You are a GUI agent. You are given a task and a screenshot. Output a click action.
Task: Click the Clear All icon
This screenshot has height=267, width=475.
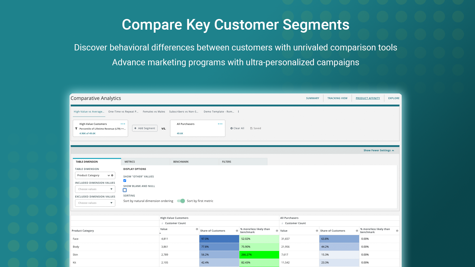point(232,128)
